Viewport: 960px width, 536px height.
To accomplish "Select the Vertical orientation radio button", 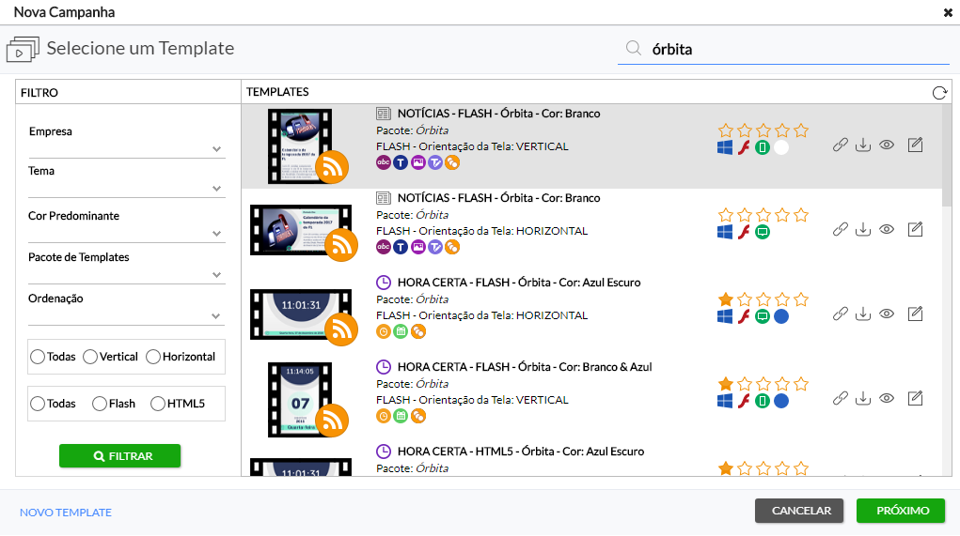I will tap(90, 357).
